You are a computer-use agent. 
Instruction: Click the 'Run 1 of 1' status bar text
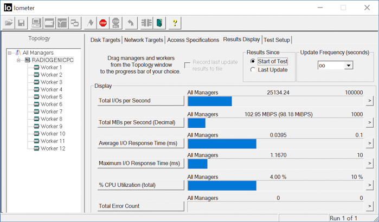343,218
